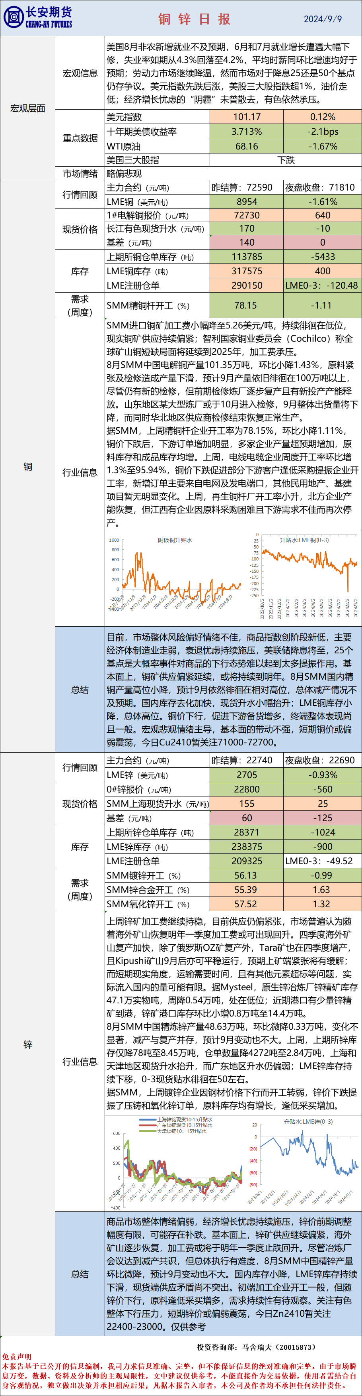The width and height of the screenshot is (362, 1396).
Task: Select the SMM精铜杆开工 value 78.15
Action: (246, 306)
